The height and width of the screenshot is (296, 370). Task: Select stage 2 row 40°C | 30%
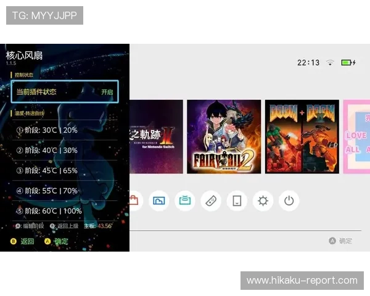(x=65, y=150)
